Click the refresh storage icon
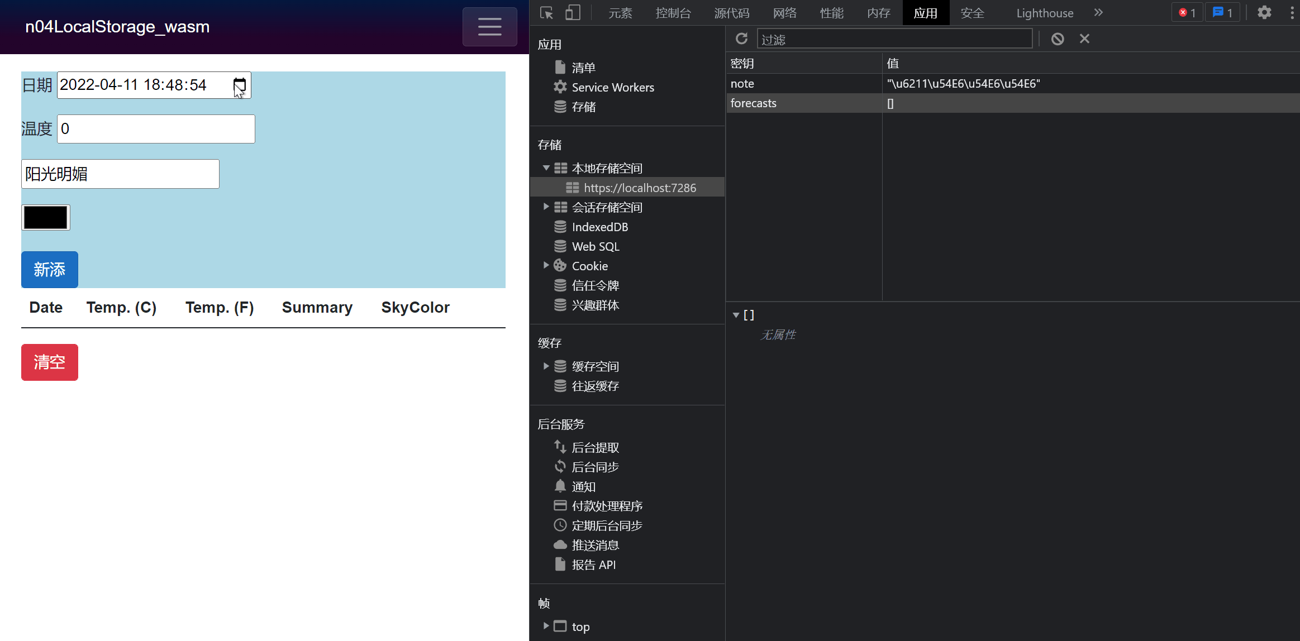 click(x=741, y=39)
